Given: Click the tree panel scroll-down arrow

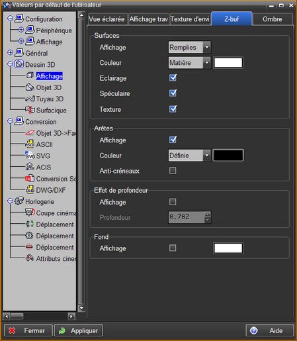Looking at the screenshot, I should click(81, 308).
